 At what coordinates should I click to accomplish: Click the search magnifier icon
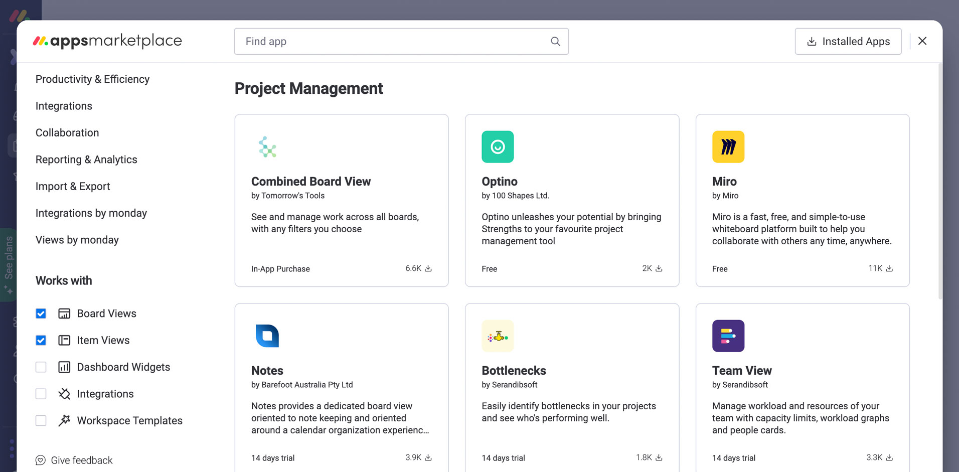pos(555,41)
